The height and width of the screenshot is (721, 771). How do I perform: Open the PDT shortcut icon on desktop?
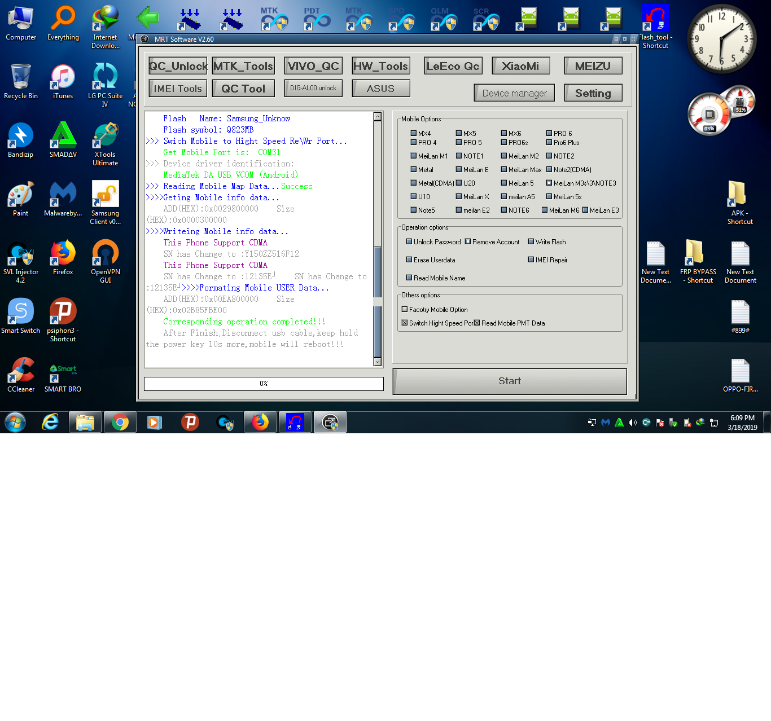point(317,19)
